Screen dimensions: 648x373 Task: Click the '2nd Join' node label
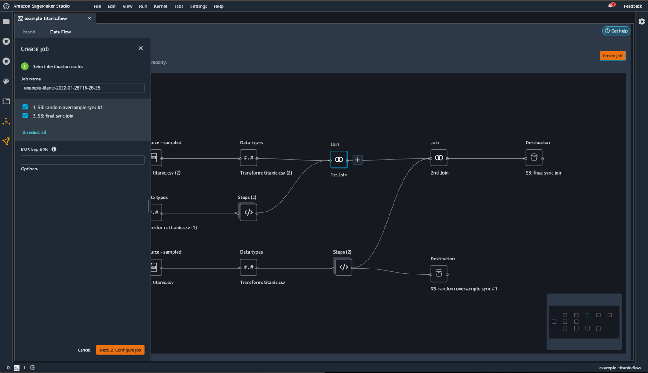[439, 173]
